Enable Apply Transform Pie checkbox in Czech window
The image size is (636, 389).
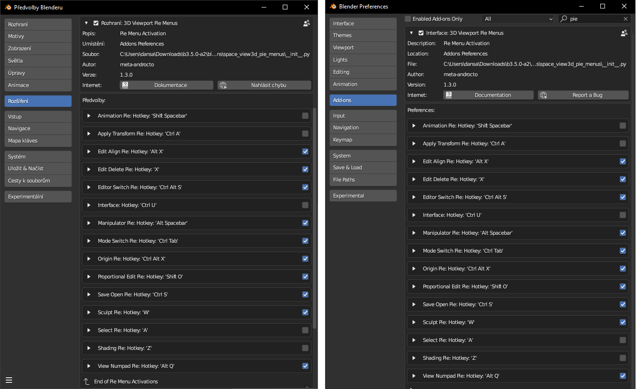[305, 134]
